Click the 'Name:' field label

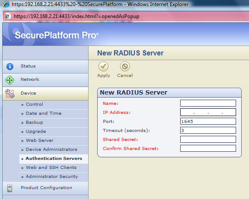pos(111,104)
